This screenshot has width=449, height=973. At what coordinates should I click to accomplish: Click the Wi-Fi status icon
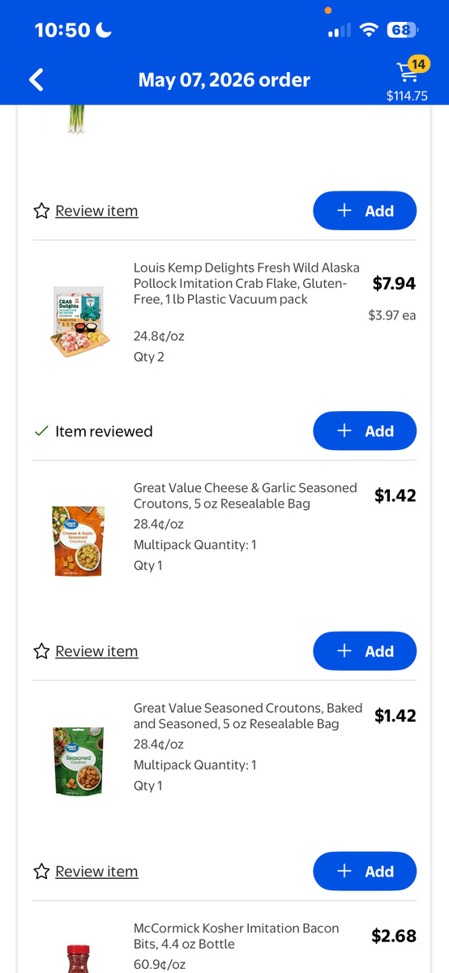click(370, 30)
